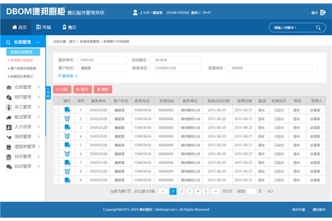
Task: Go to previous page with < button
Action: tap(163, 191)
